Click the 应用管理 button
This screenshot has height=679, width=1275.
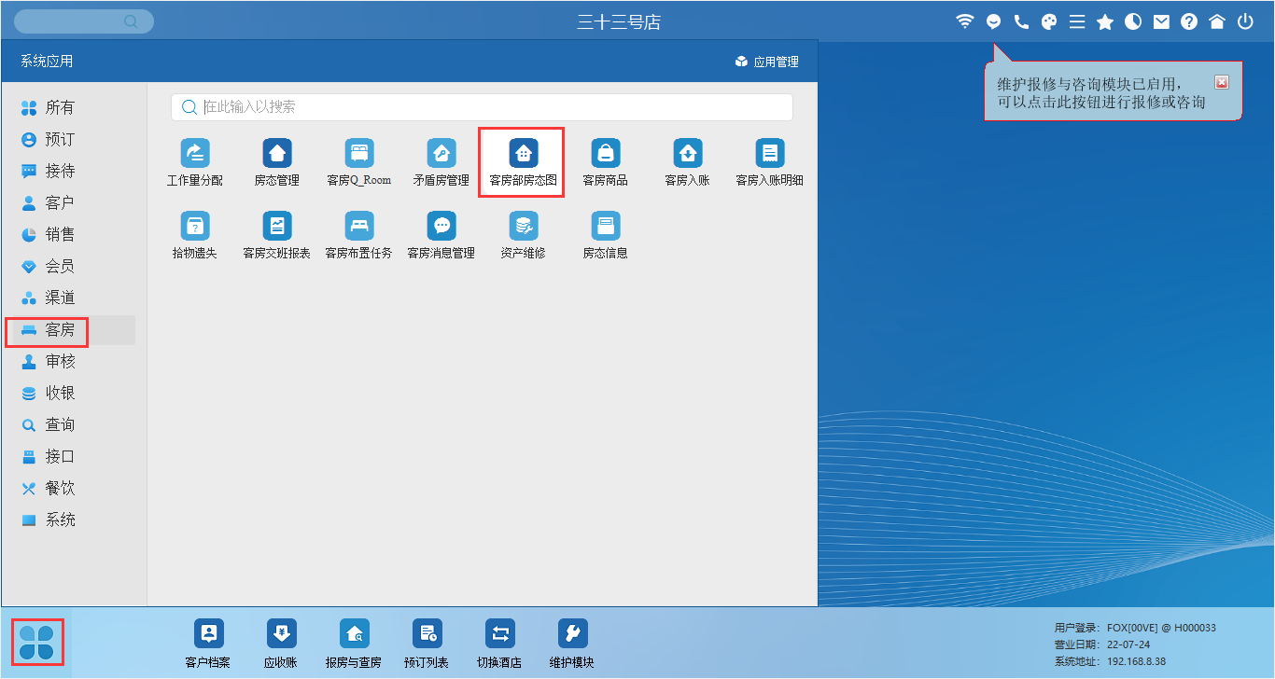click(767, 62)
